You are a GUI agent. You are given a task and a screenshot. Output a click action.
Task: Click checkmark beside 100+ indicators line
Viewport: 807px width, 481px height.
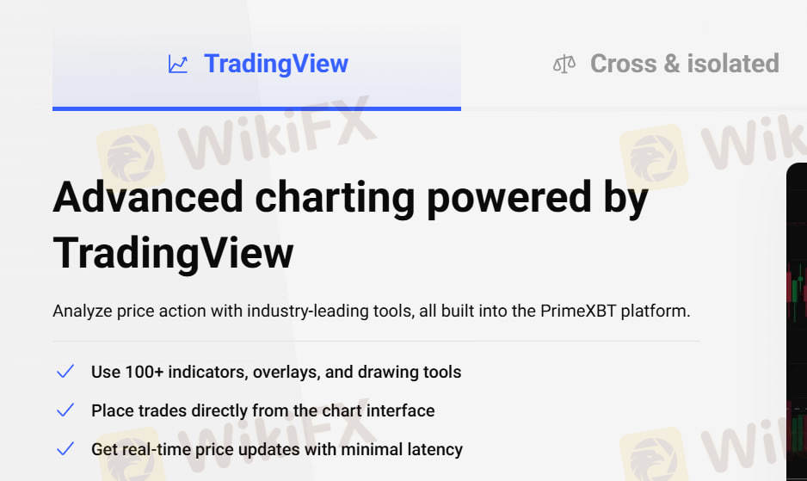pyautogui.click(x=65, y=372)
